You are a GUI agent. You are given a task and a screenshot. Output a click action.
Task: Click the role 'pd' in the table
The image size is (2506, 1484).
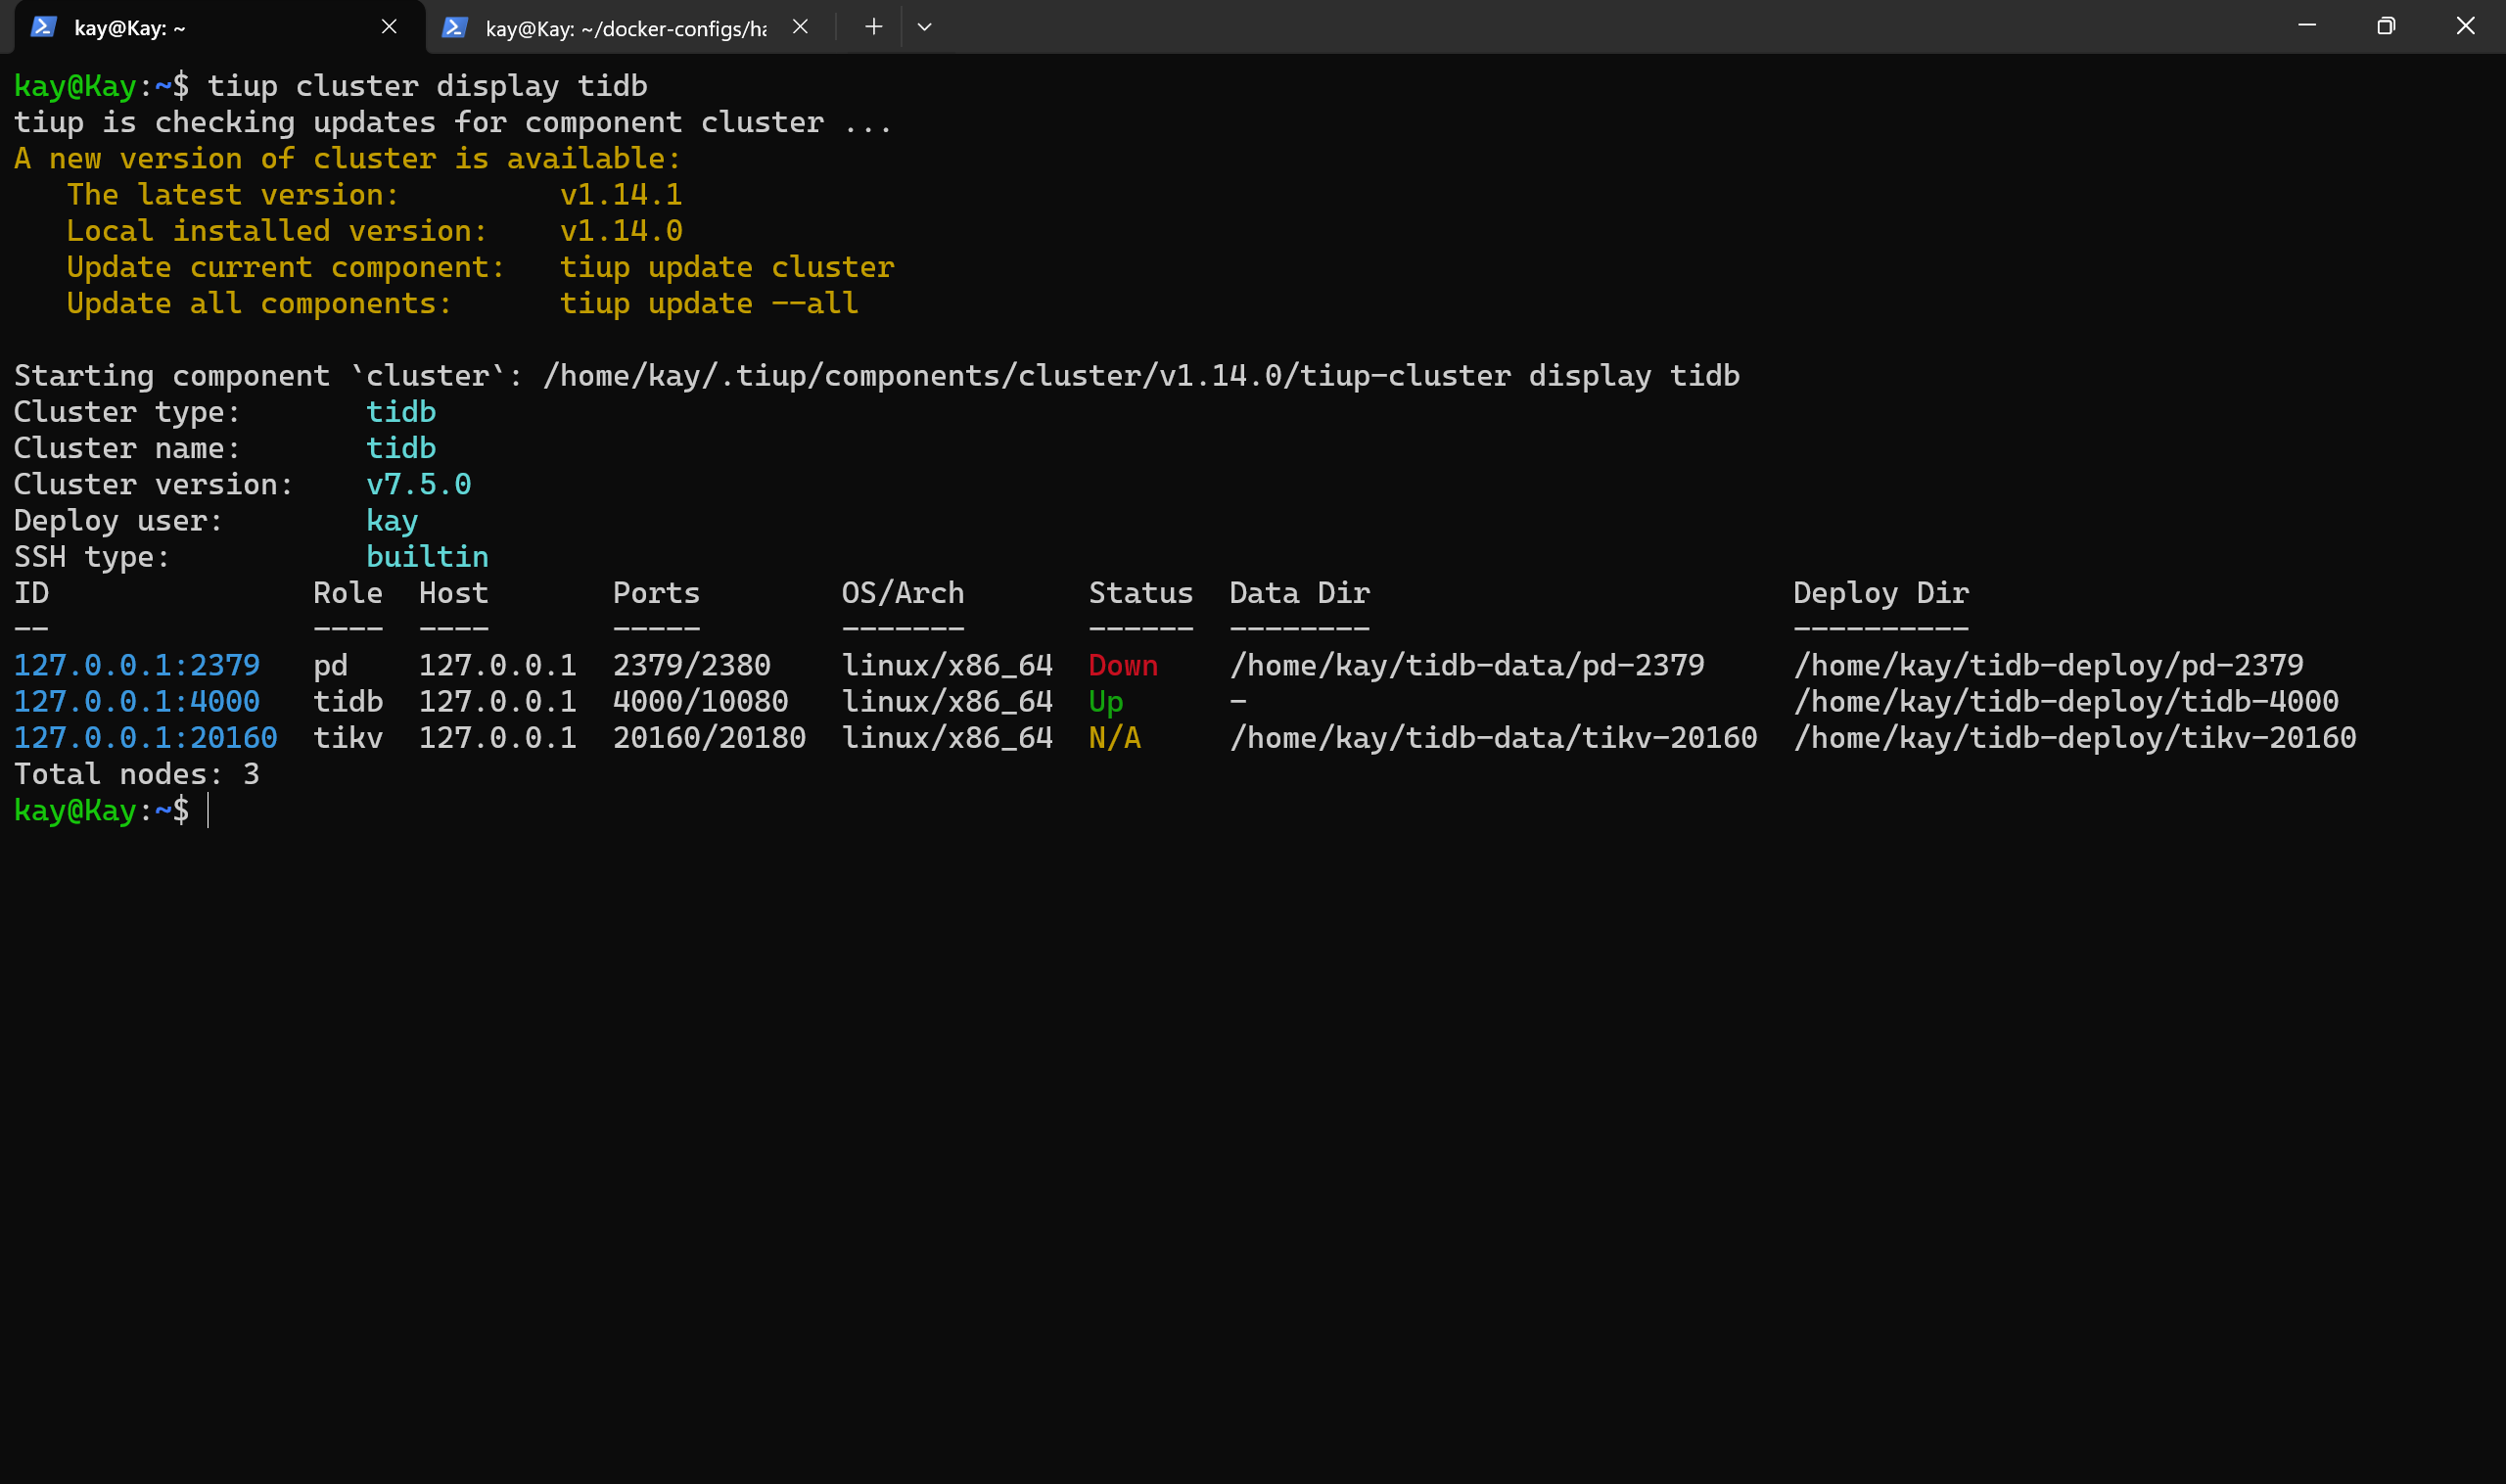pos(331,665)
